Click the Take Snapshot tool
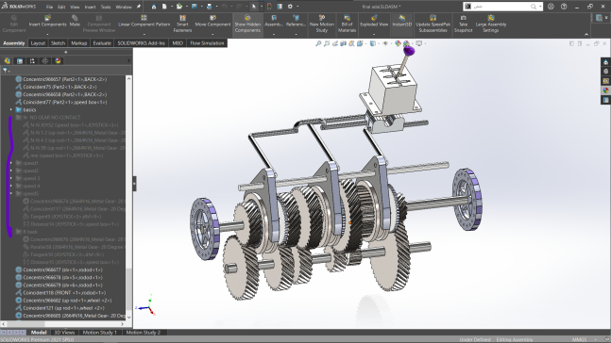611x343 pixels. point(463,24)
